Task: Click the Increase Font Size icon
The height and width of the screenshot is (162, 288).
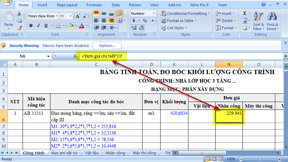Action: (77, 16)
